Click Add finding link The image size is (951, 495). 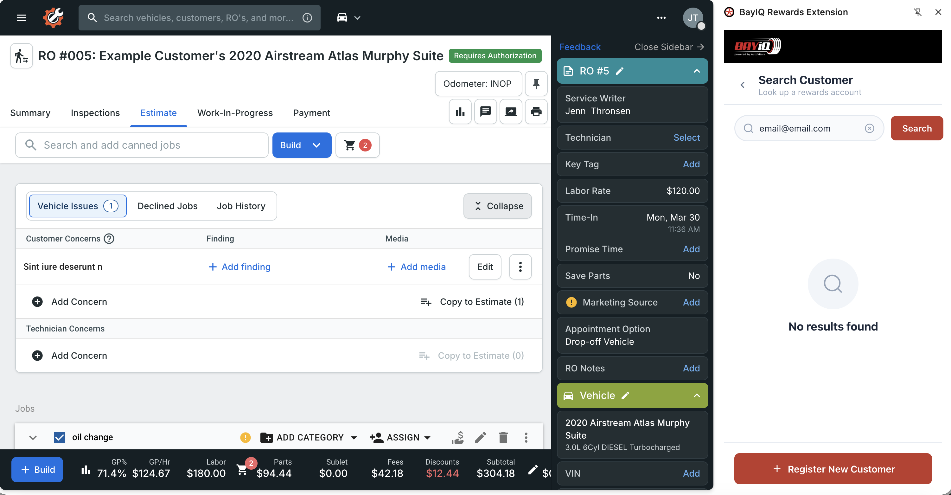point(239,267)
